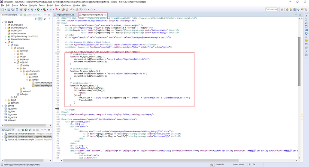Close the egovSampleRegister.jsp editor tab

click(106, 15)
